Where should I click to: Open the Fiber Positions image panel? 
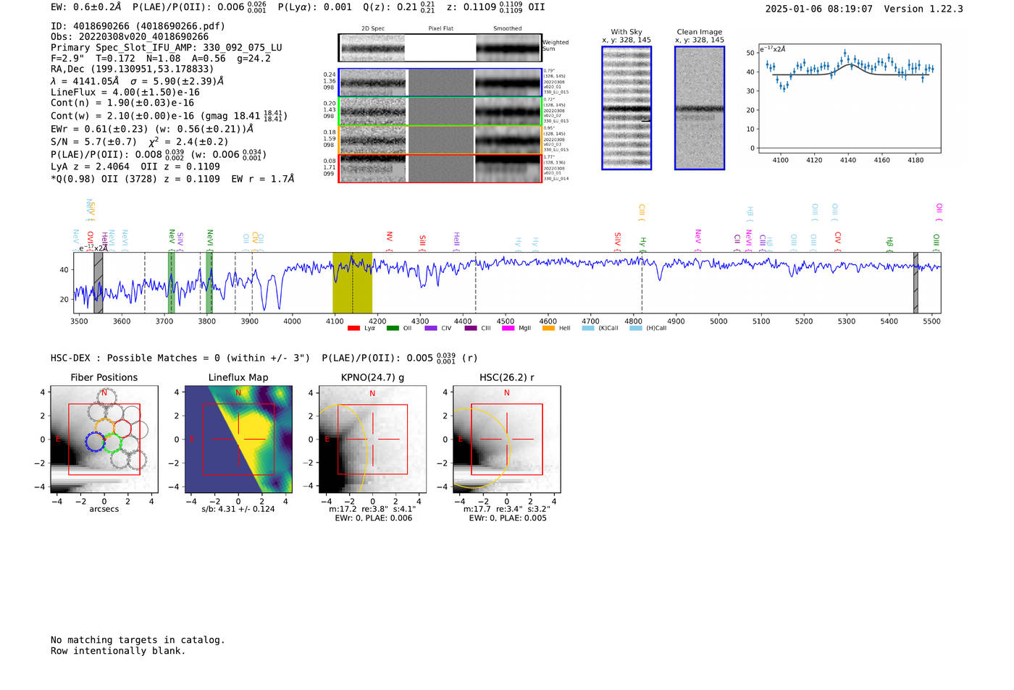[104, 439]
